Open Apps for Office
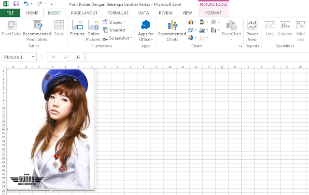309x195 pixels. (146, 31)
